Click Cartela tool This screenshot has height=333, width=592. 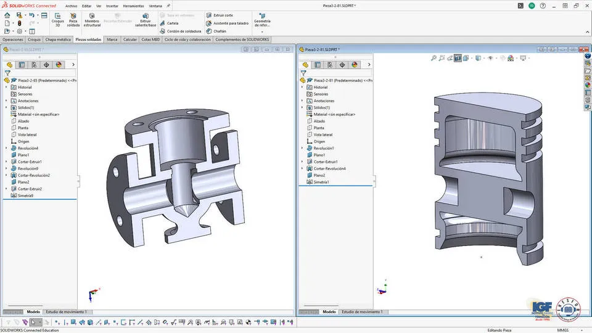[169, 23]
